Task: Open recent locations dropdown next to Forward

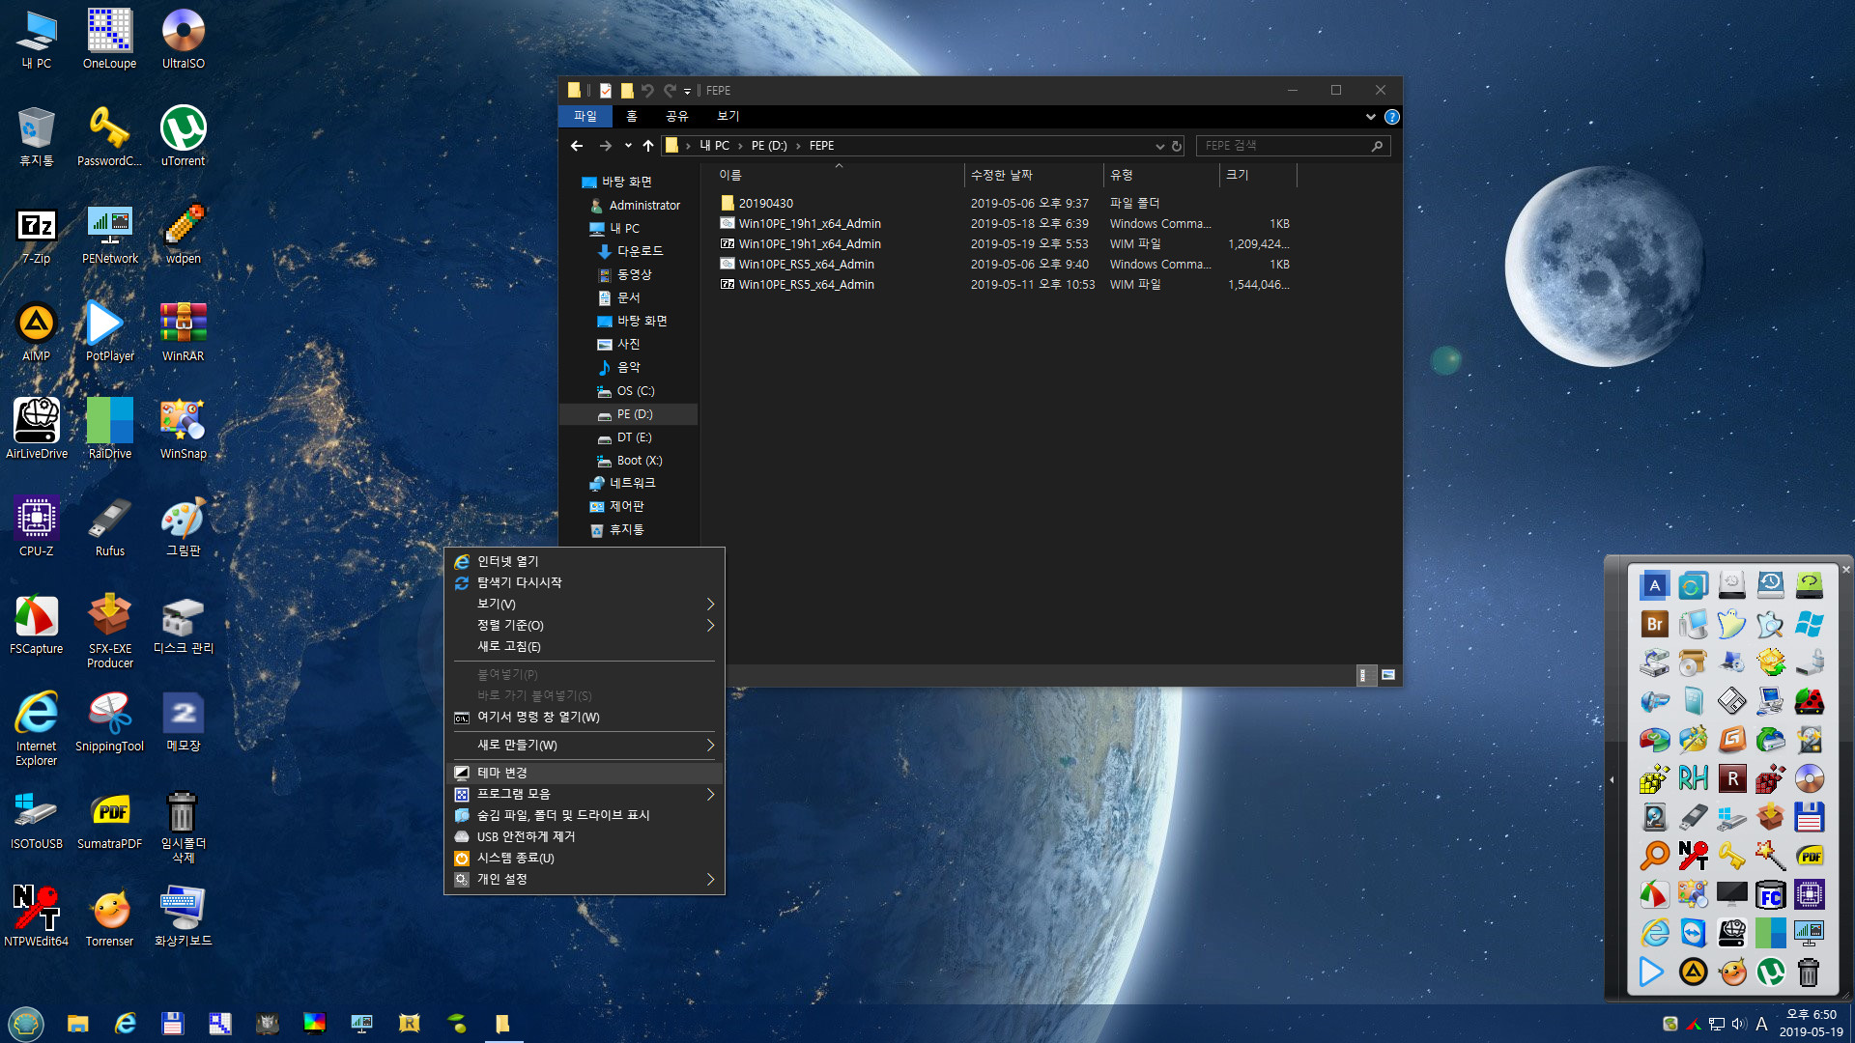Action: point(628,146)
